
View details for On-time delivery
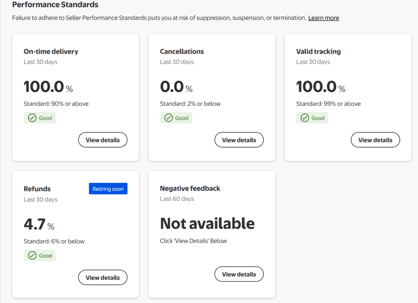pyautogui.click(x=102, y=140)
